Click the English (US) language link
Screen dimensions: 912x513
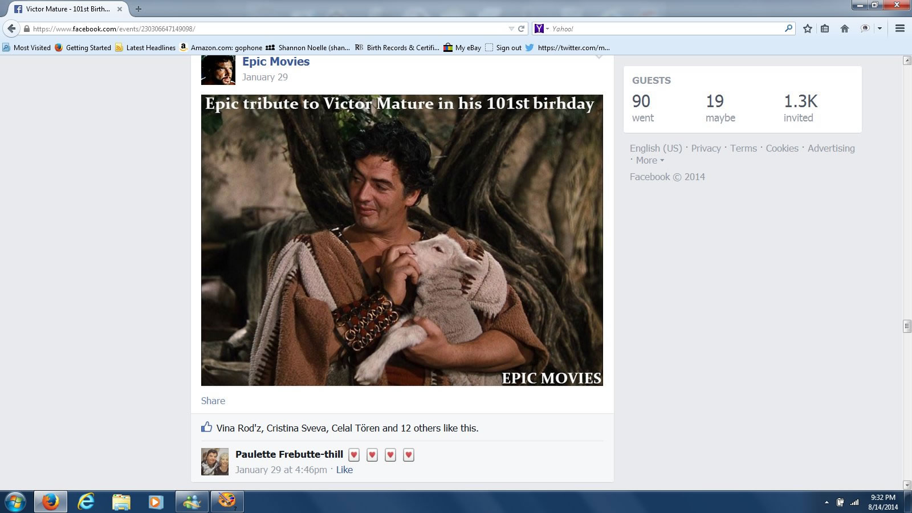click(656, 148)
